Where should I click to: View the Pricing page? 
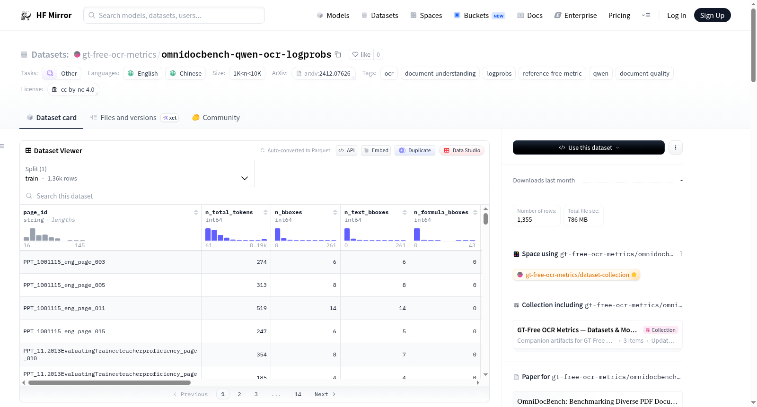(x=619, y=15)
